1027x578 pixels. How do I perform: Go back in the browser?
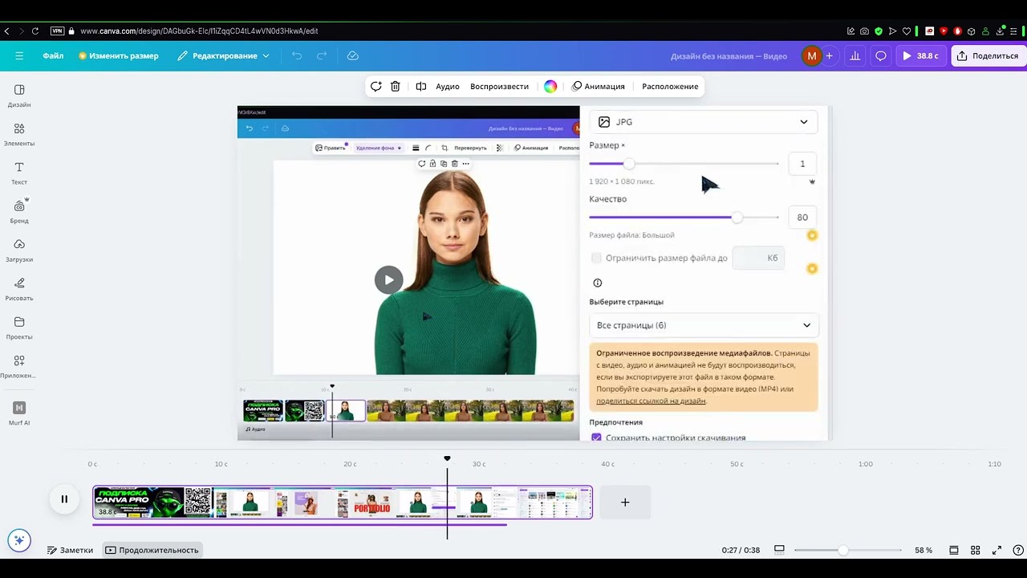tap(6, 31)
